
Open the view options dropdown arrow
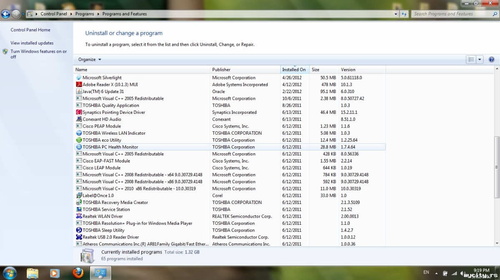click(x=480, y=59)
